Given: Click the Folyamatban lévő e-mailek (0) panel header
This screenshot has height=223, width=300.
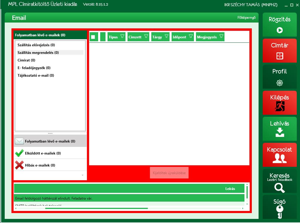Looking at the screenshot, I should tap(50, 35).
